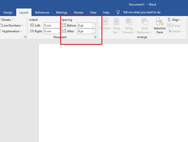The height and width of the screenshot is (142, 188).
Task: Click the Spacing After value field
Action: (85, 31)
